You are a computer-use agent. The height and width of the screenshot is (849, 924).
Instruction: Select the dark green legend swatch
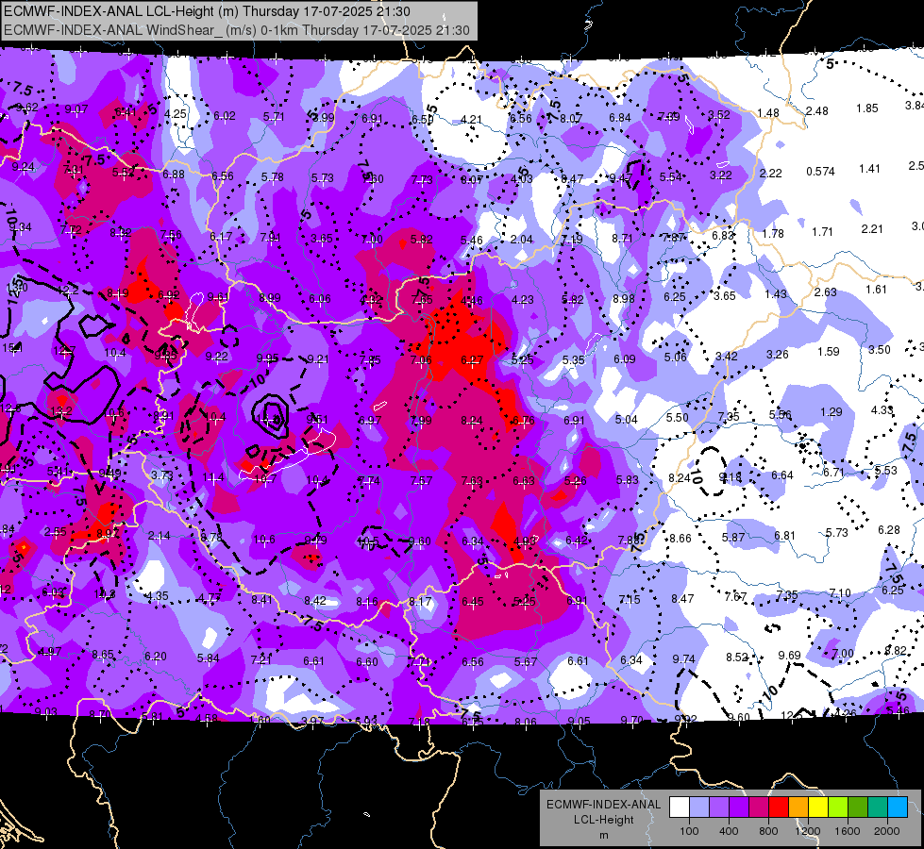[x=858, y=807]
